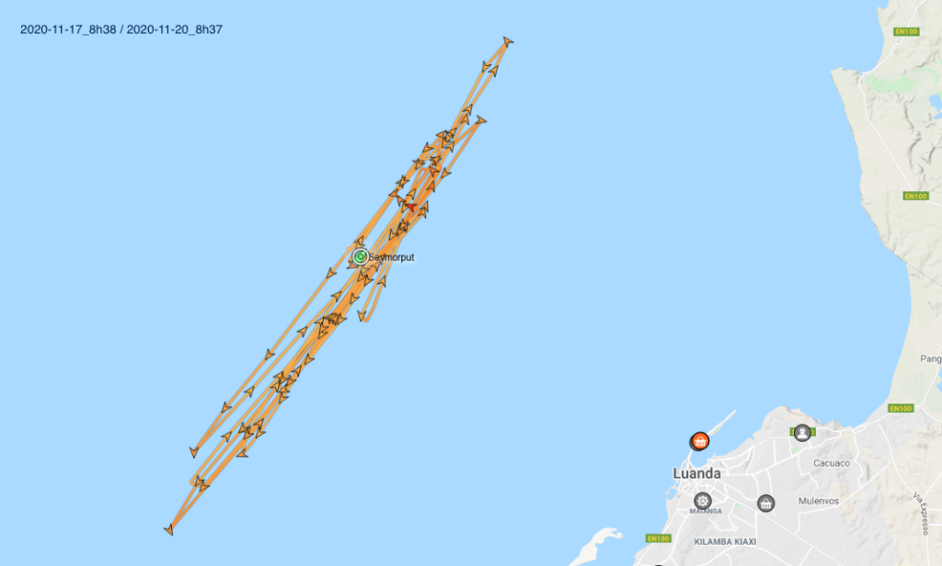The height and width of the screenshot is (566, 942).
Task: Click the Luanda city label
Action: (x=696, y=473)
